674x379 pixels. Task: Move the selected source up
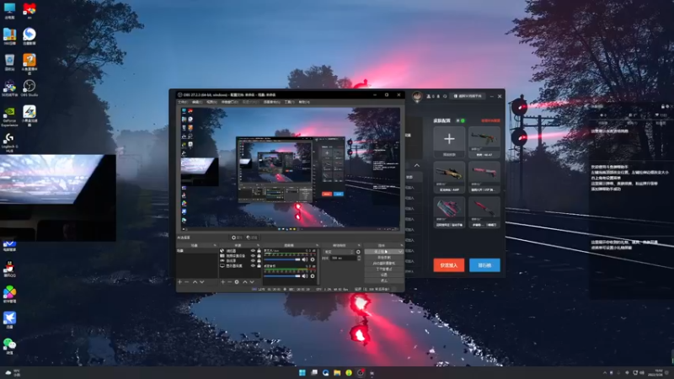245,282
